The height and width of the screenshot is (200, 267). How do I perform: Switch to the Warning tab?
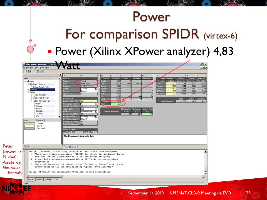pos(48,179)
